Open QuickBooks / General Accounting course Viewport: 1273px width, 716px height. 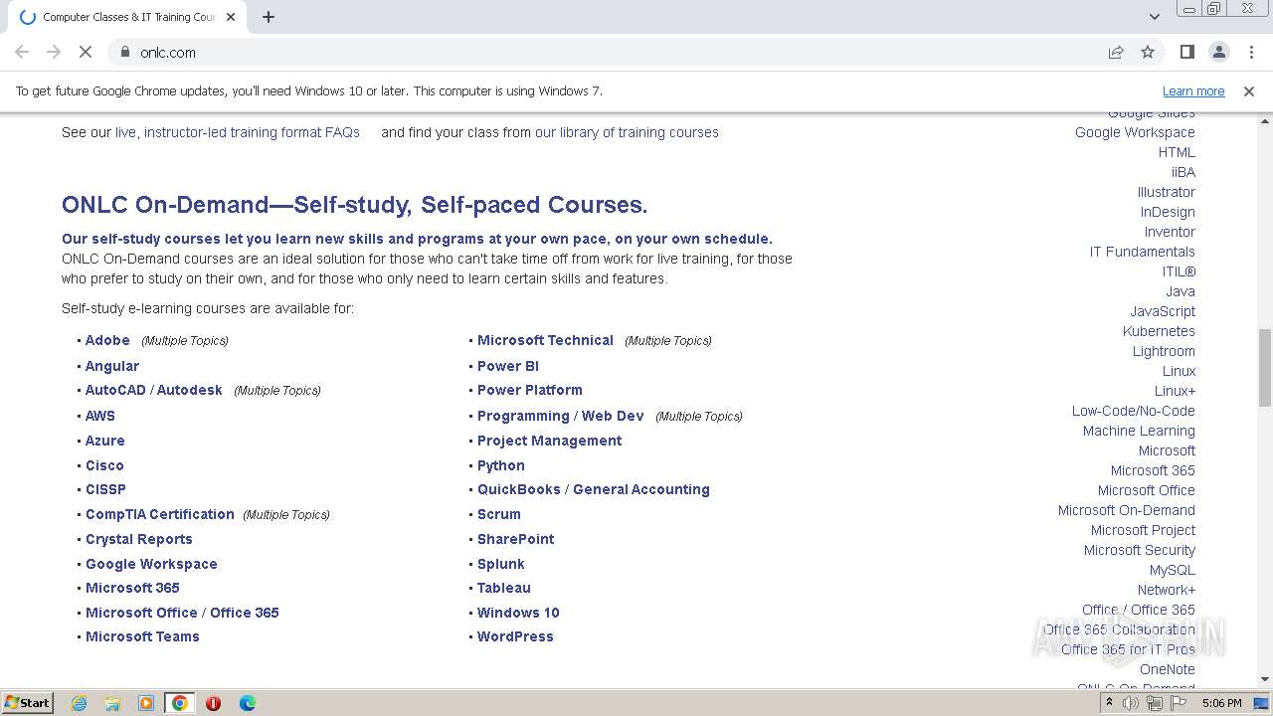point(594,489)
